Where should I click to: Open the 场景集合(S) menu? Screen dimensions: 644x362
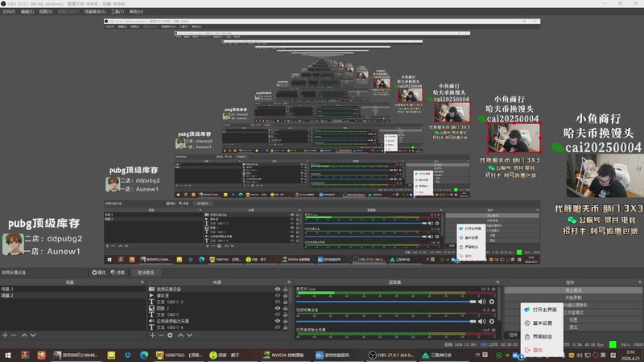pos(95,11)
